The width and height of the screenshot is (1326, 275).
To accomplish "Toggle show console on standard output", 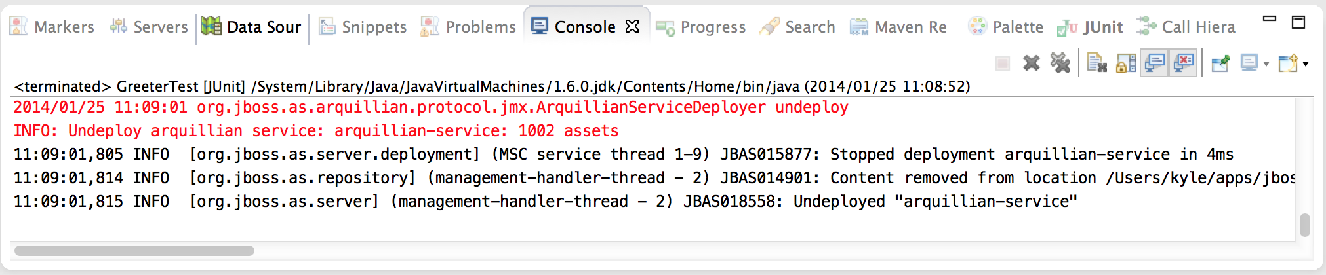I will 1154,64.
